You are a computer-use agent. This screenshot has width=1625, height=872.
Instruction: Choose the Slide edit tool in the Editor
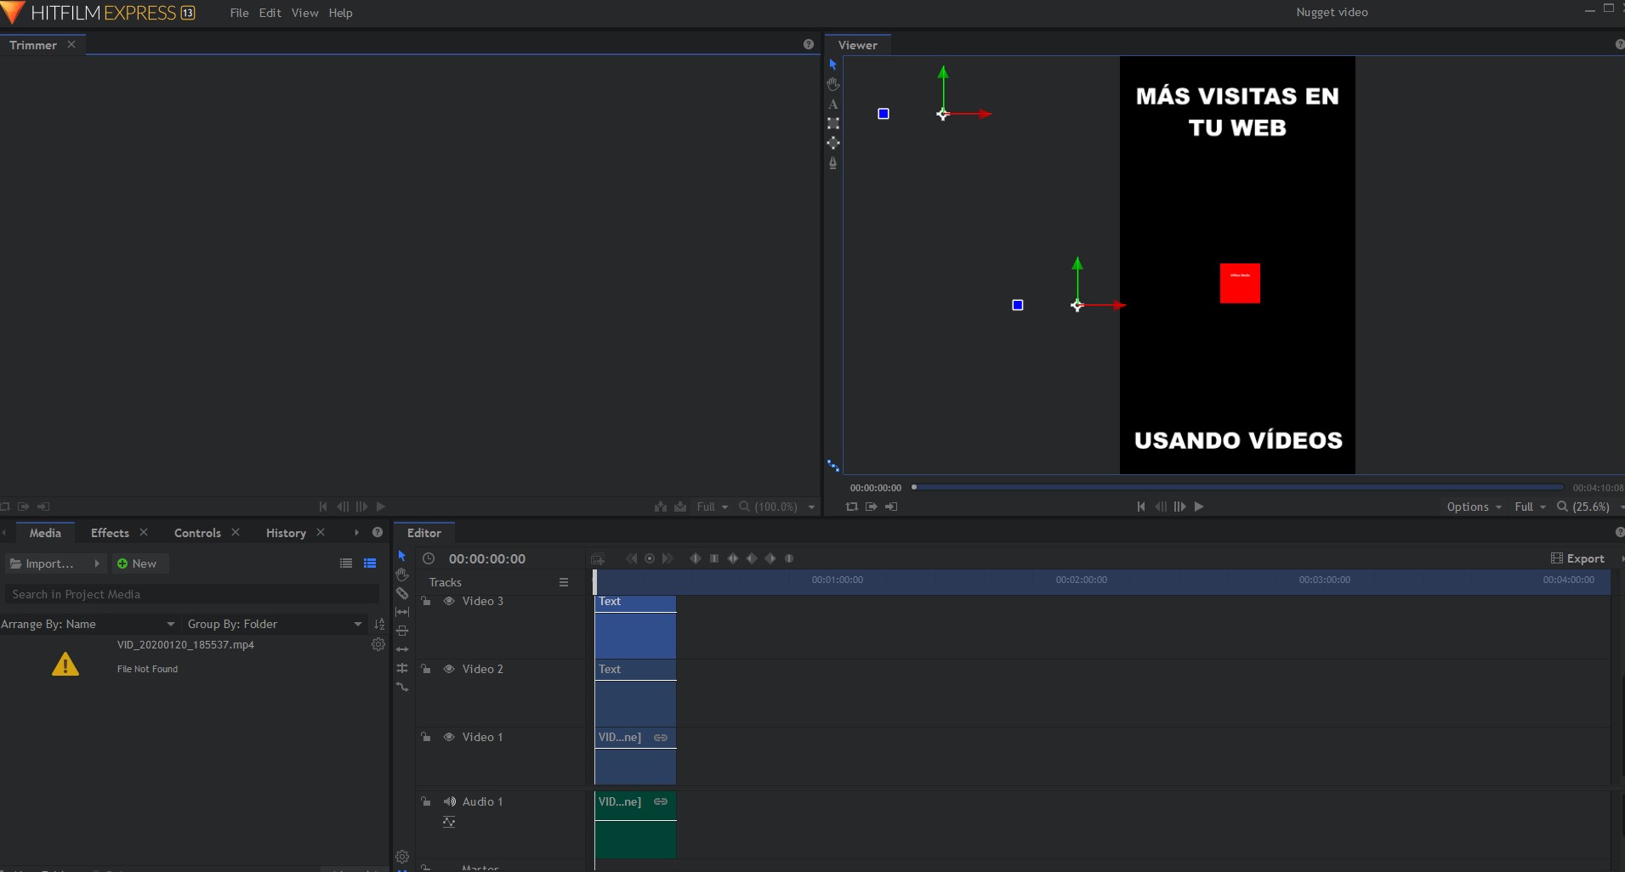coord(402,631)
